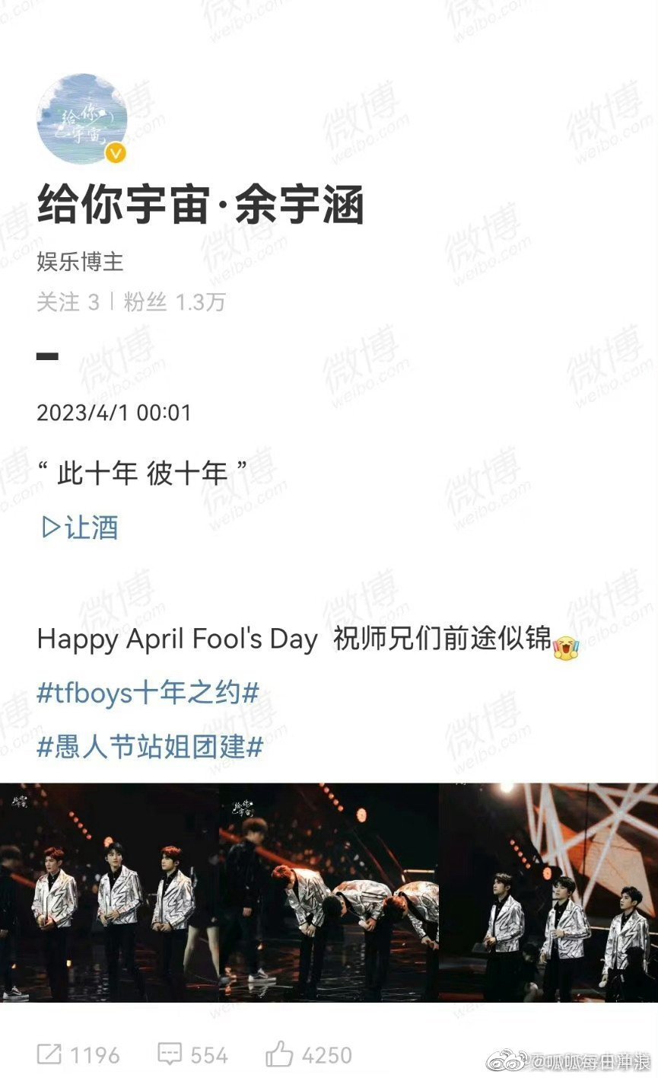Tap the celebration emoji after 前途似锦
Screen dimensions: 658x1078
[565, 646]
